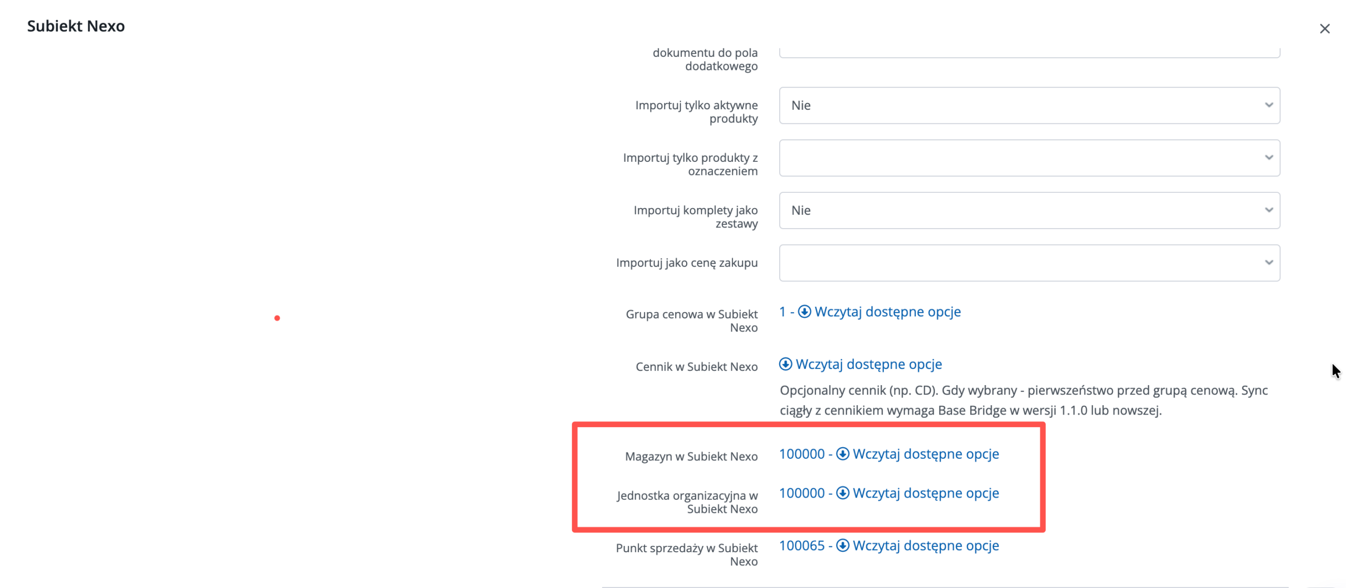Screen dimensions: 1346x588
Task: Load available options for Jednostka organizacyjna
Action: point(925,493)
